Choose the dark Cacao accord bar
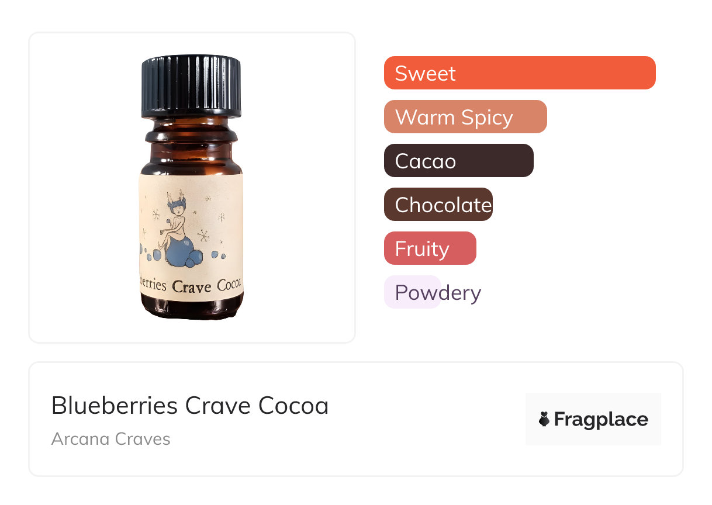712x505 pixels. [459, 161]
